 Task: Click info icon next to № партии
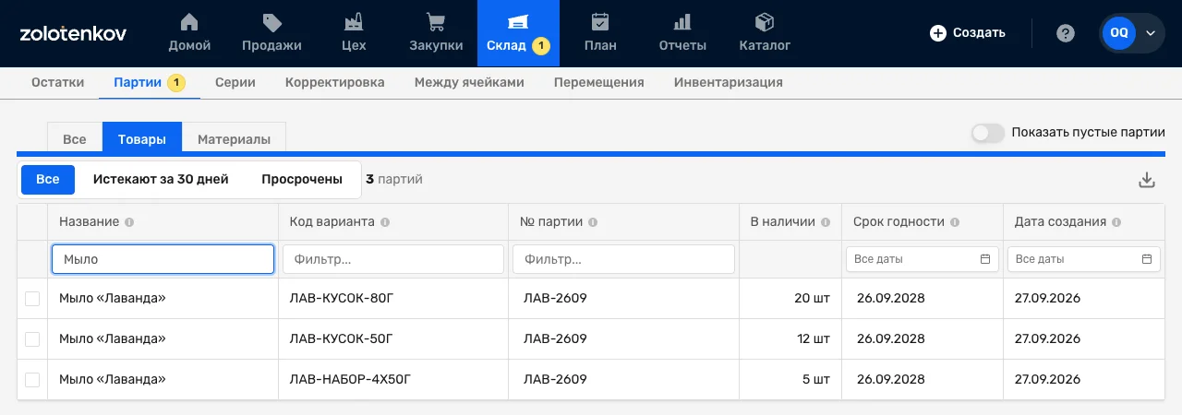point(593,222)
